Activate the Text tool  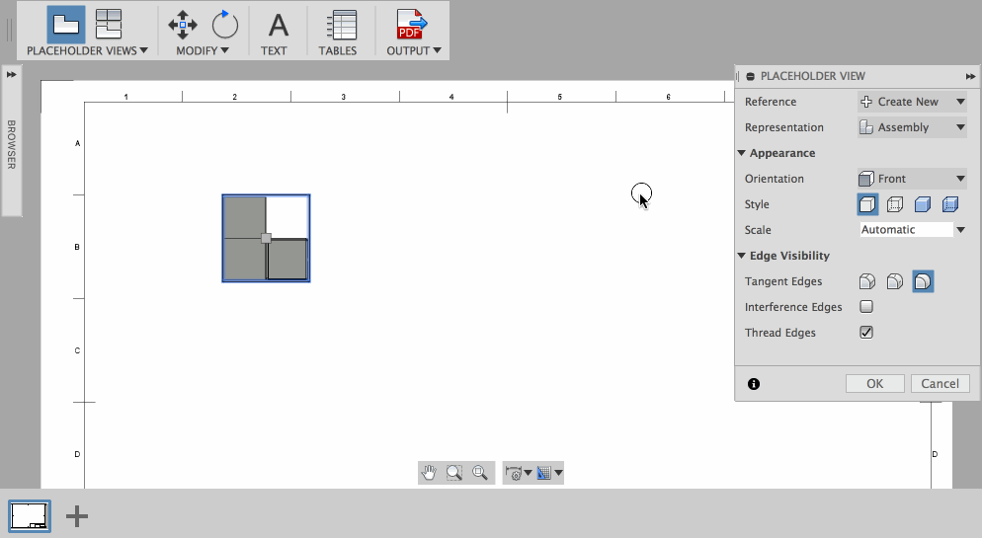point(278,26)
